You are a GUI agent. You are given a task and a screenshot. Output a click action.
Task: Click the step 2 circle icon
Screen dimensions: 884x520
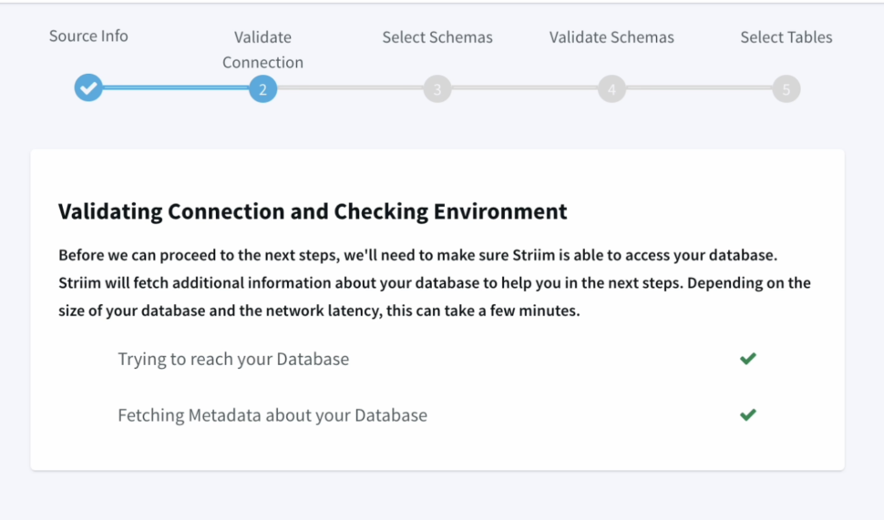[x=262, y=88]
